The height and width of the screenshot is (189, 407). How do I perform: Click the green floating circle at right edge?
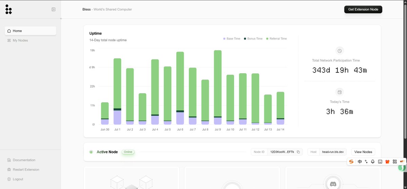(x=402, y=167)
